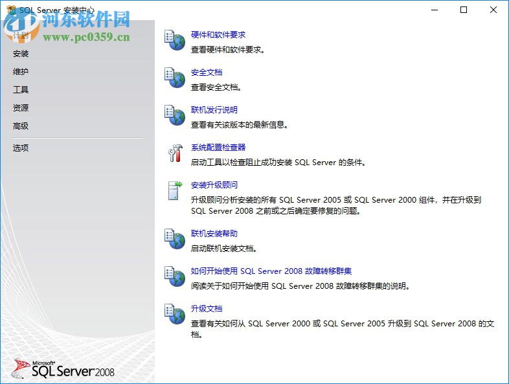Open the 硬件和软件要求 link

tap(218, 35)
